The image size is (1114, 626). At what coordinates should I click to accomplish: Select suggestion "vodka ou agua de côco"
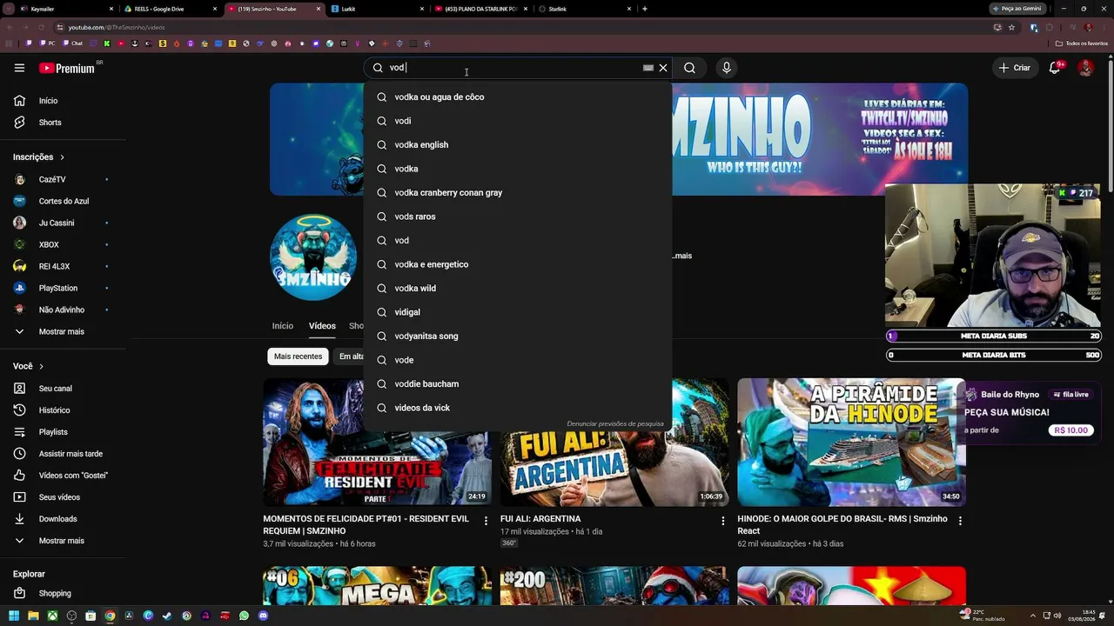pyautogui.click(x=518, y=97)
